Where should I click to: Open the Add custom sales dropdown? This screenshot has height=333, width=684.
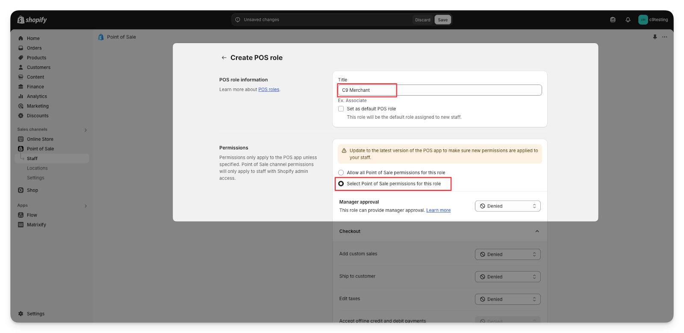(507, 254)
